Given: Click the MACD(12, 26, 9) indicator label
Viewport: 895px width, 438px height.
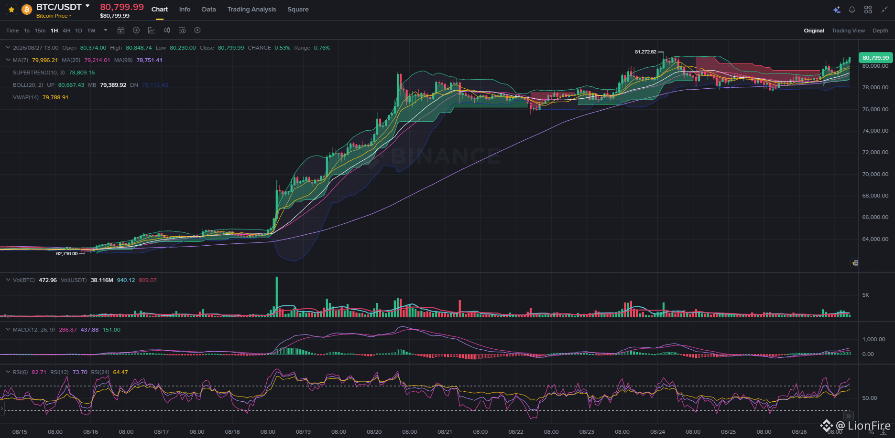Looking at the screenshot, I should point(34,330).
